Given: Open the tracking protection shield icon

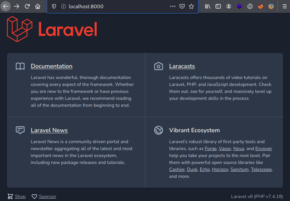Looking at the screenshot, I should [54, 7].
